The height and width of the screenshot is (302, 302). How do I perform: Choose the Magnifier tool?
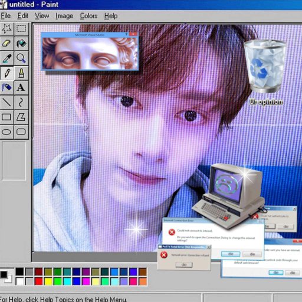(x=21, y=58)
